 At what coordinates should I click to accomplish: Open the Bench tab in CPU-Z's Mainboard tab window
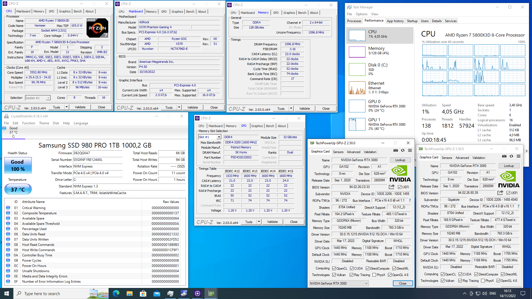point(190,12)
